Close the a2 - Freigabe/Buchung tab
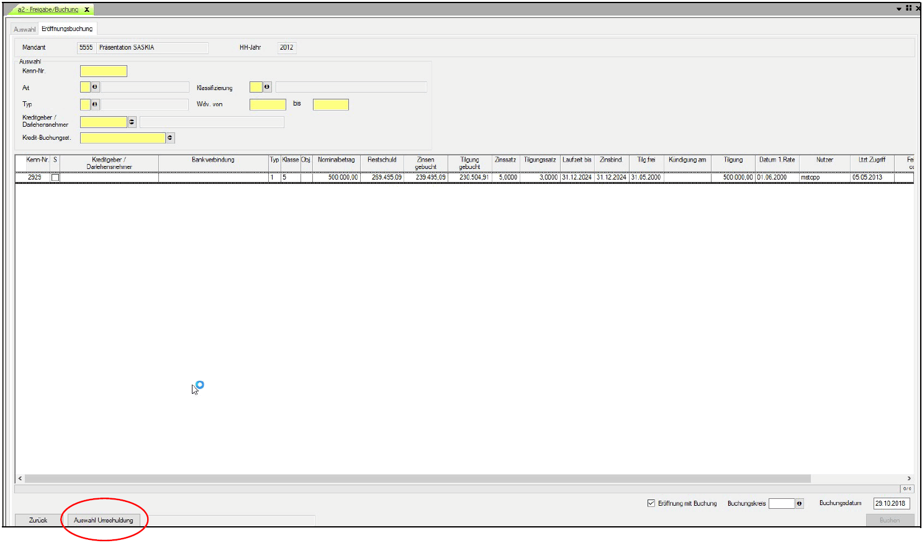 click(87, 9)
